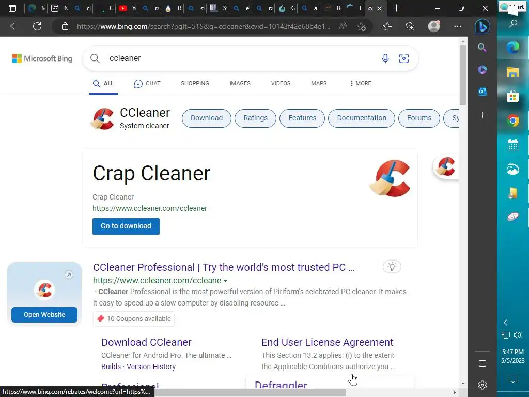Image resolution: width=529 pixels, height=397 pixels.
Task: Click the visual search camera icon
Action: click(404, 58)
